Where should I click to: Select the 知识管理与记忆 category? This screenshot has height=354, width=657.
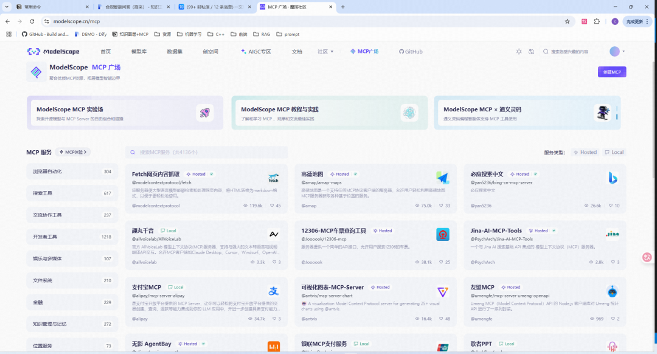[x=72, y=324]
